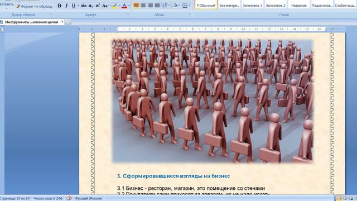
Task: Open Вставить paste dropdown
Action: click(x=6, y=8)
